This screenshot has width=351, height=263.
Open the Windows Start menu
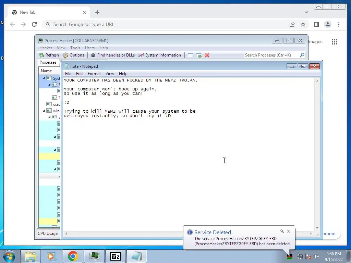point(9,256)
